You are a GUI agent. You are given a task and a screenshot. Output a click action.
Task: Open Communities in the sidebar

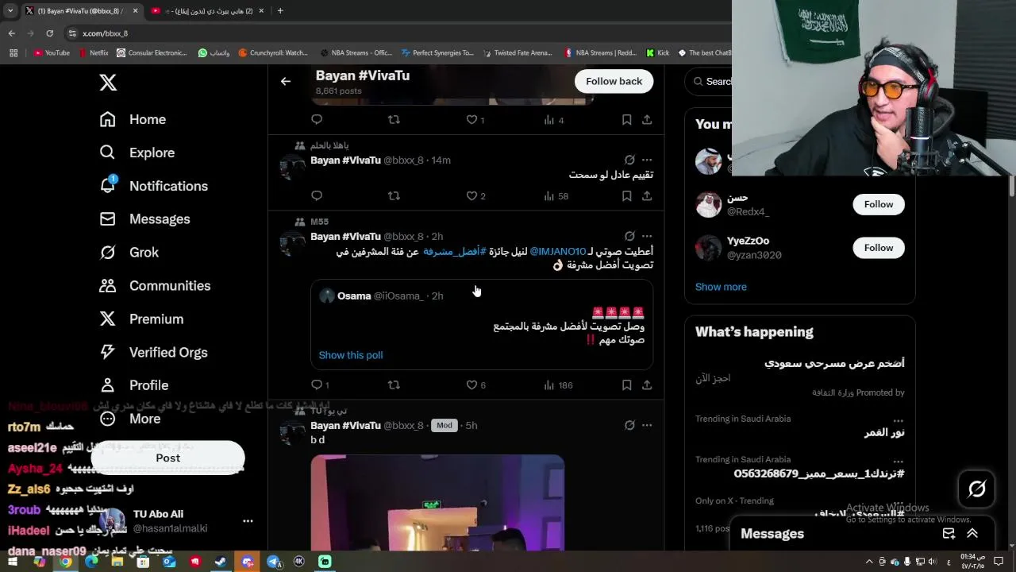[155, 285]
